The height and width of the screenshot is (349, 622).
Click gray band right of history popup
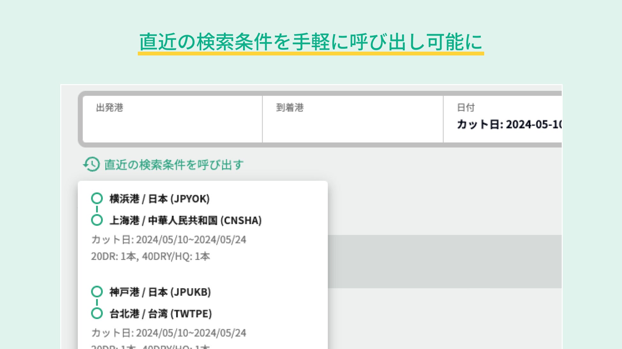point(444,261)
